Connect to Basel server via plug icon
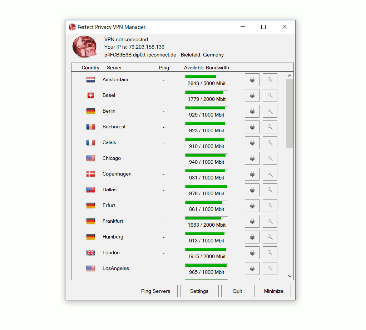The image size is (366, 330). pyautogui.click(x=252, y=95)
